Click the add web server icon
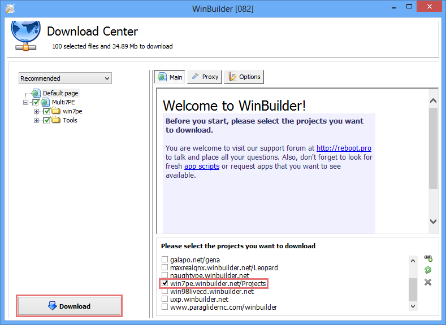The image size is (446, 325). coord(428,258)
